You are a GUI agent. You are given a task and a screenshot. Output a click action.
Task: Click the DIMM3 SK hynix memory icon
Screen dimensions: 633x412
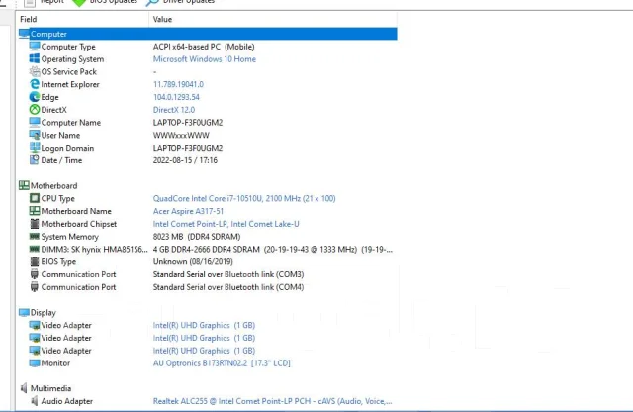[x=35, y=249]
